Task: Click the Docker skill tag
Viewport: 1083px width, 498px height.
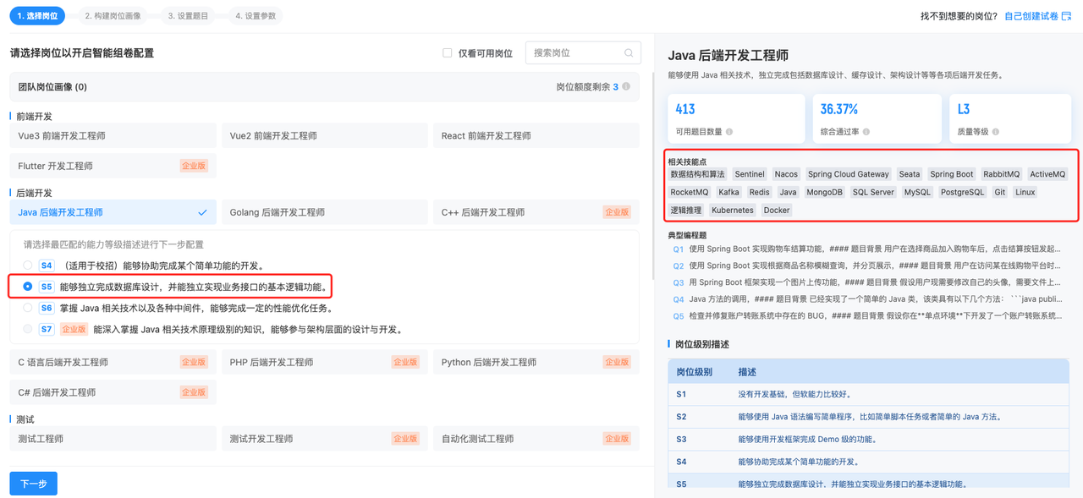Action: (x=777, y=211)
